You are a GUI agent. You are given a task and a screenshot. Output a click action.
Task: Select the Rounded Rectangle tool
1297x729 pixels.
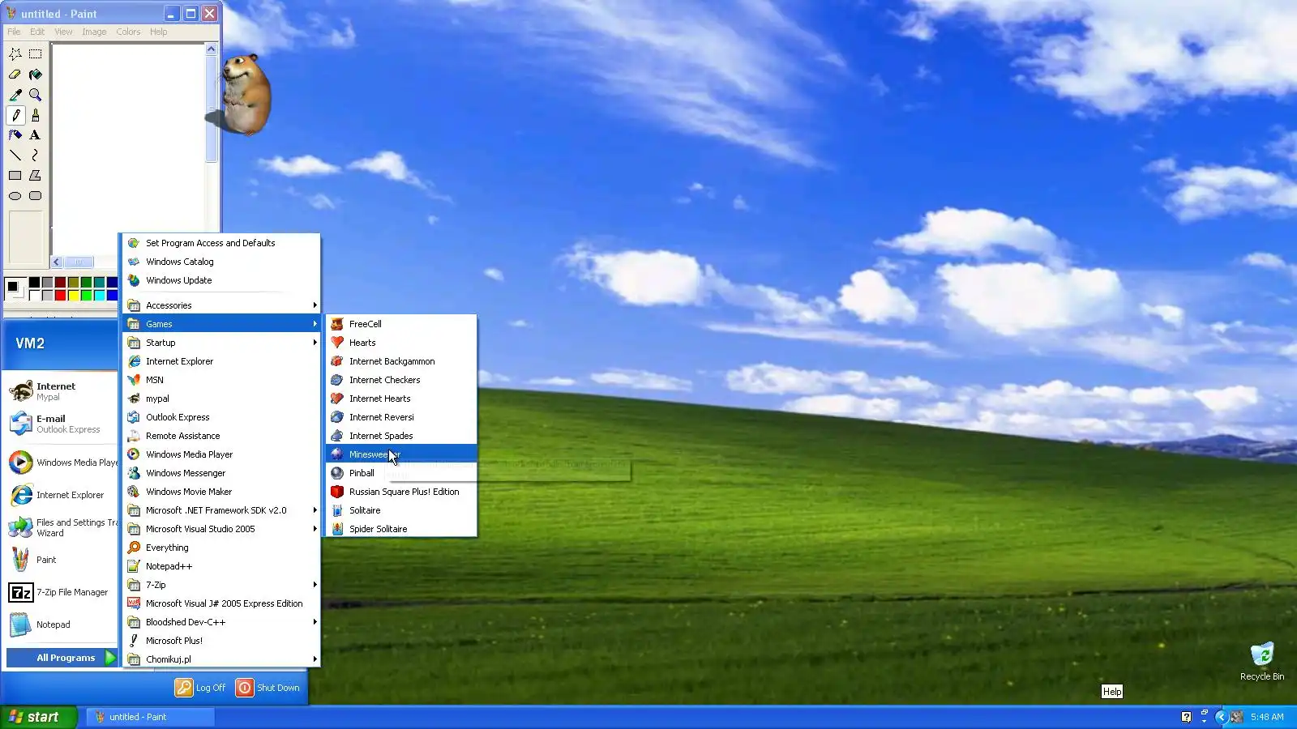click(x=36, y=196)
